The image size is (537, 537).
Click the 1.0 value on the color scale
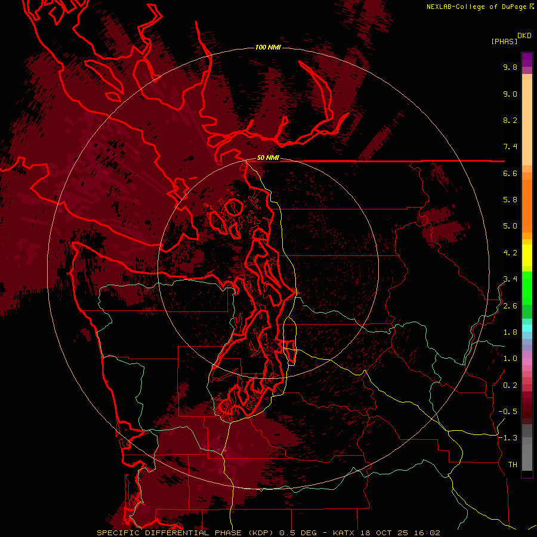pos(510,359)
